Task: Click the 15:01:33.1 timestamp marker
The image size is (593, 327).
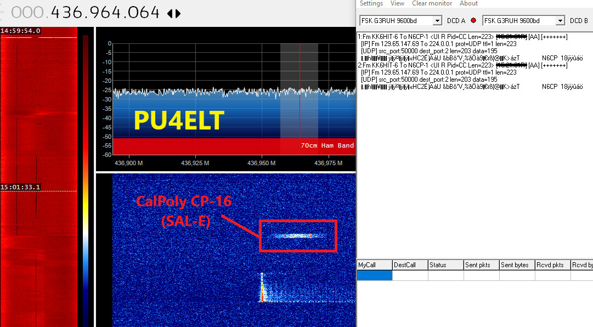Action: pos(21,187)
